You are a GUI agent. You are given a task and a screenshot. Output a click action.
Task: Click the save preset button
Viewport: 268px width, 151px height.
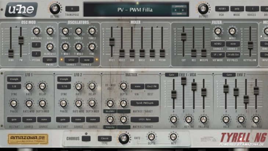click(179, 14)
